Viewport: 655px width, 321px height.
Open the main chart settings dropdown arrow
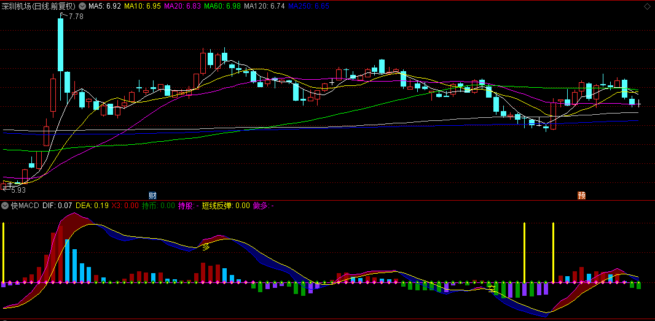click(82, 6)
